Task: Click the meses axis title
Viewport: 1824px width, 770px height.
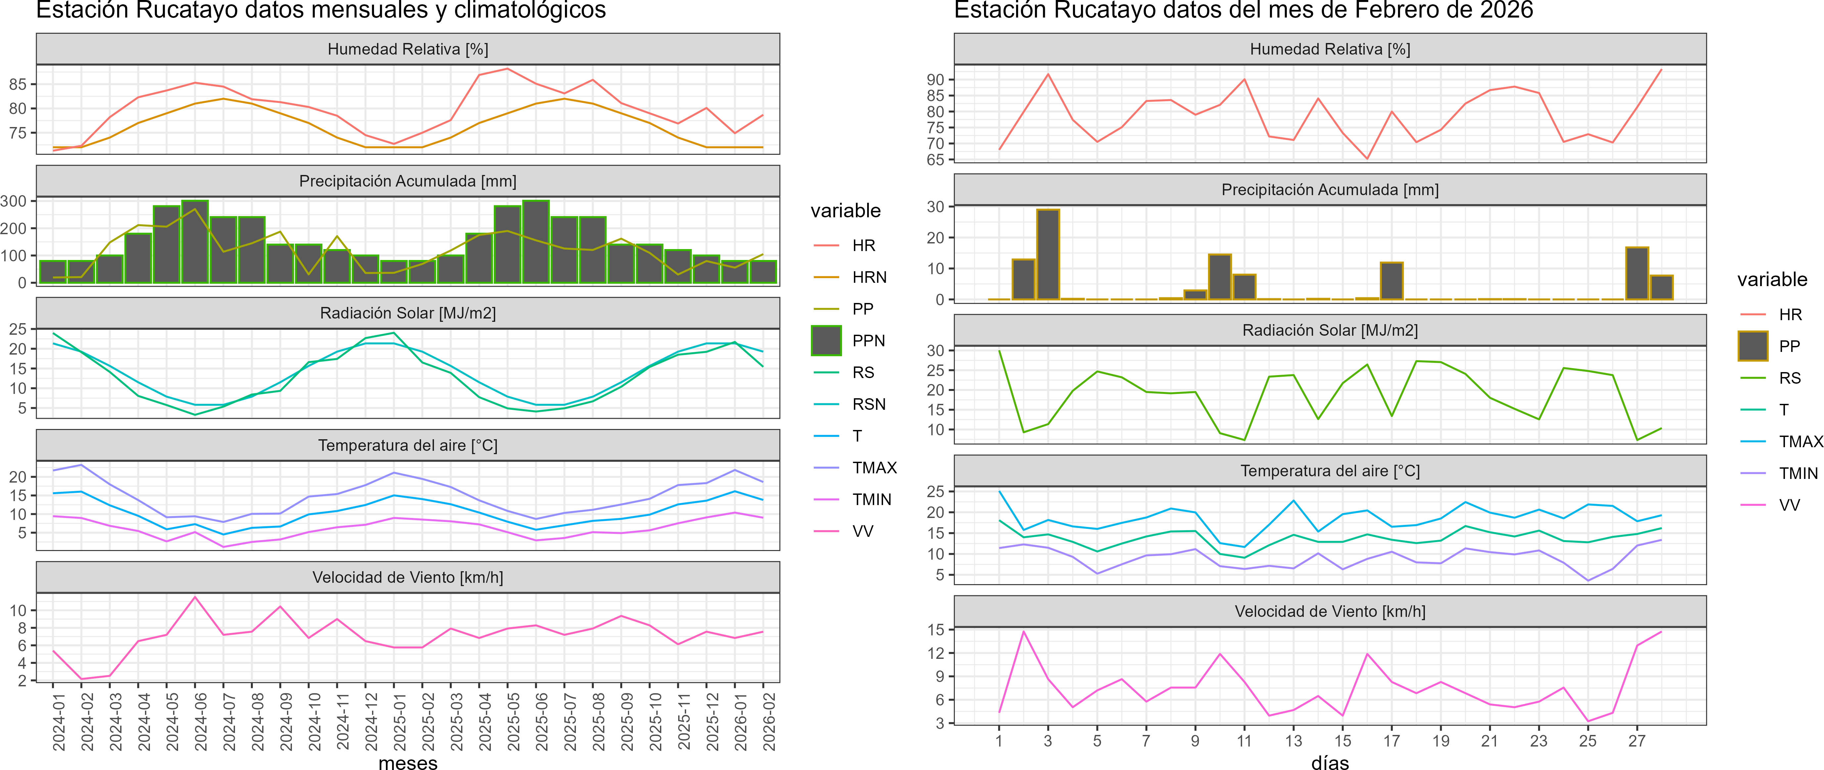Action: click(x=408, y=763)
